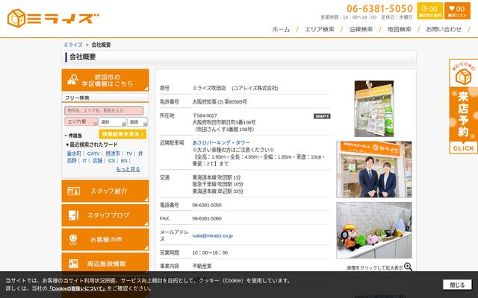Click the 検索結果を見る button

point(122,134)
